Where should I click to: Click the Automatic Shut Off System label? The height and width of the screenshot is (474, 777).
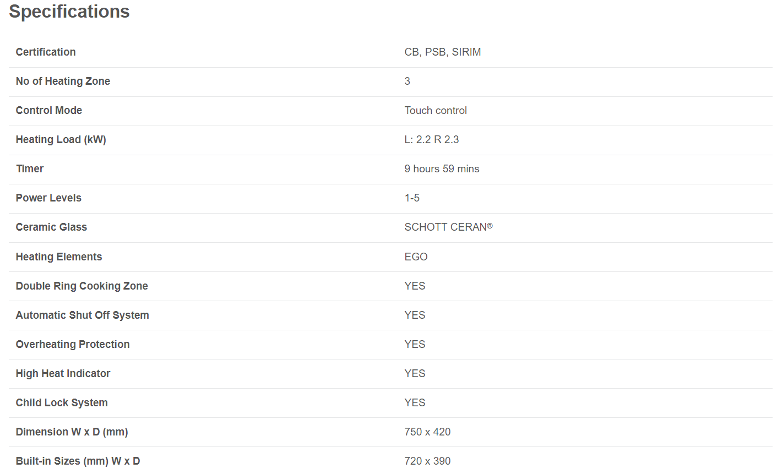click(x=82, y=315)
